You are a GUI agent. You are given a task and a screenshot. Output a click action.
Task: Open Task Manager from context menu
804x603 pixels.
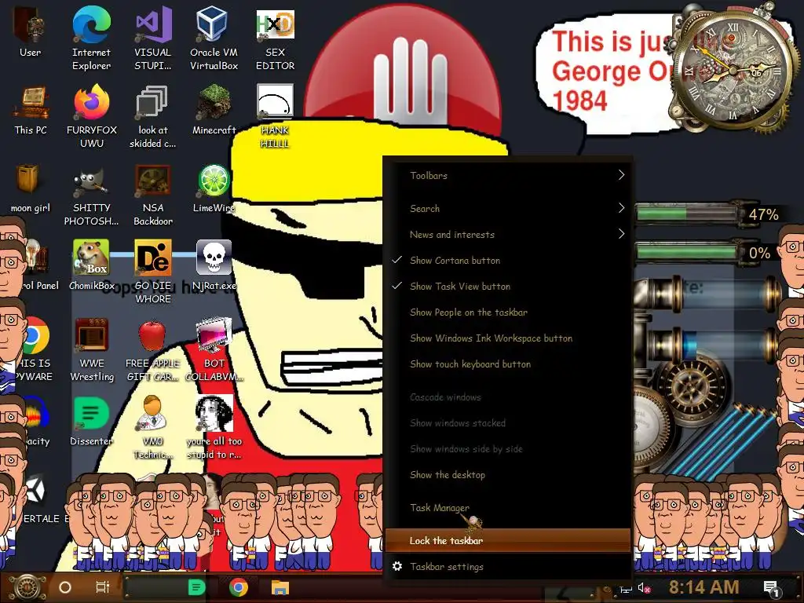pyautogui.click(x=508, y=508)
